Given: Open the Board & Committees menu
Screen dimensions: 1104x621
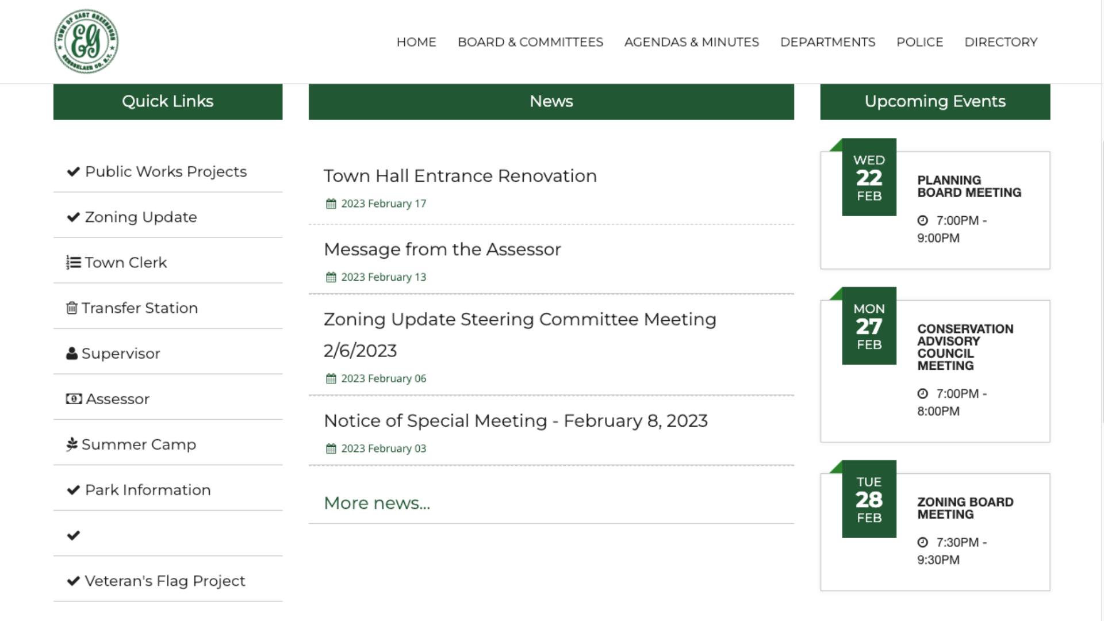Looking at the screenshot, I should 530,42.
